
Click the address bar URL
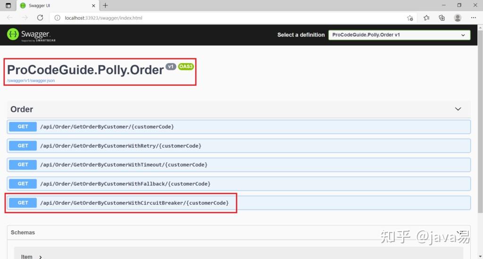click(x=103, y=18)
